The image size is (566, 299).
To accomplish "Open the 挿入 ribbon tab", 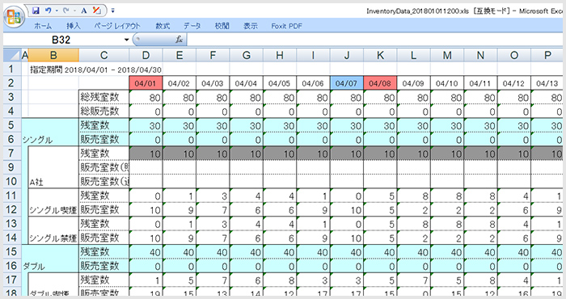I will [74, 26].
